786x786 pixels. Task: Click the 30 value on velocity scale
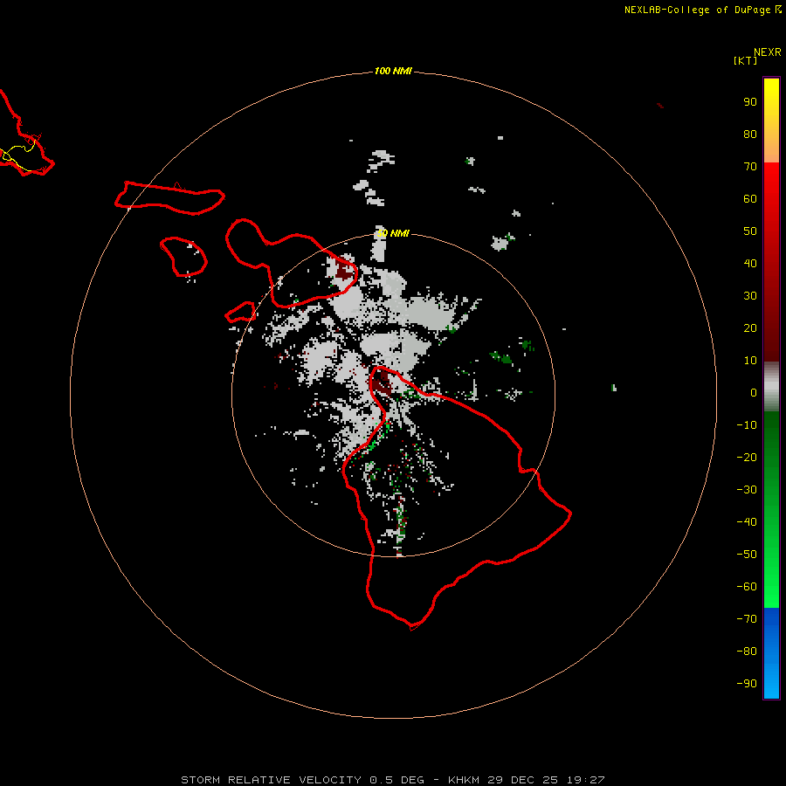click(750, 296)
